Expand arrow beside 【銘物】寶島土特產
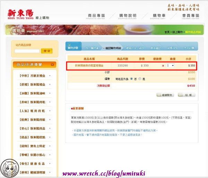This screenshot has width=208, height=178. [50, 146]
